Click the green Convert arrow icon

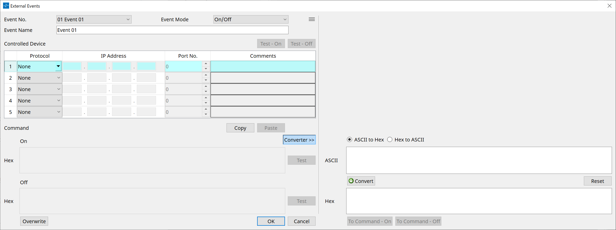(x=351, y=181)
